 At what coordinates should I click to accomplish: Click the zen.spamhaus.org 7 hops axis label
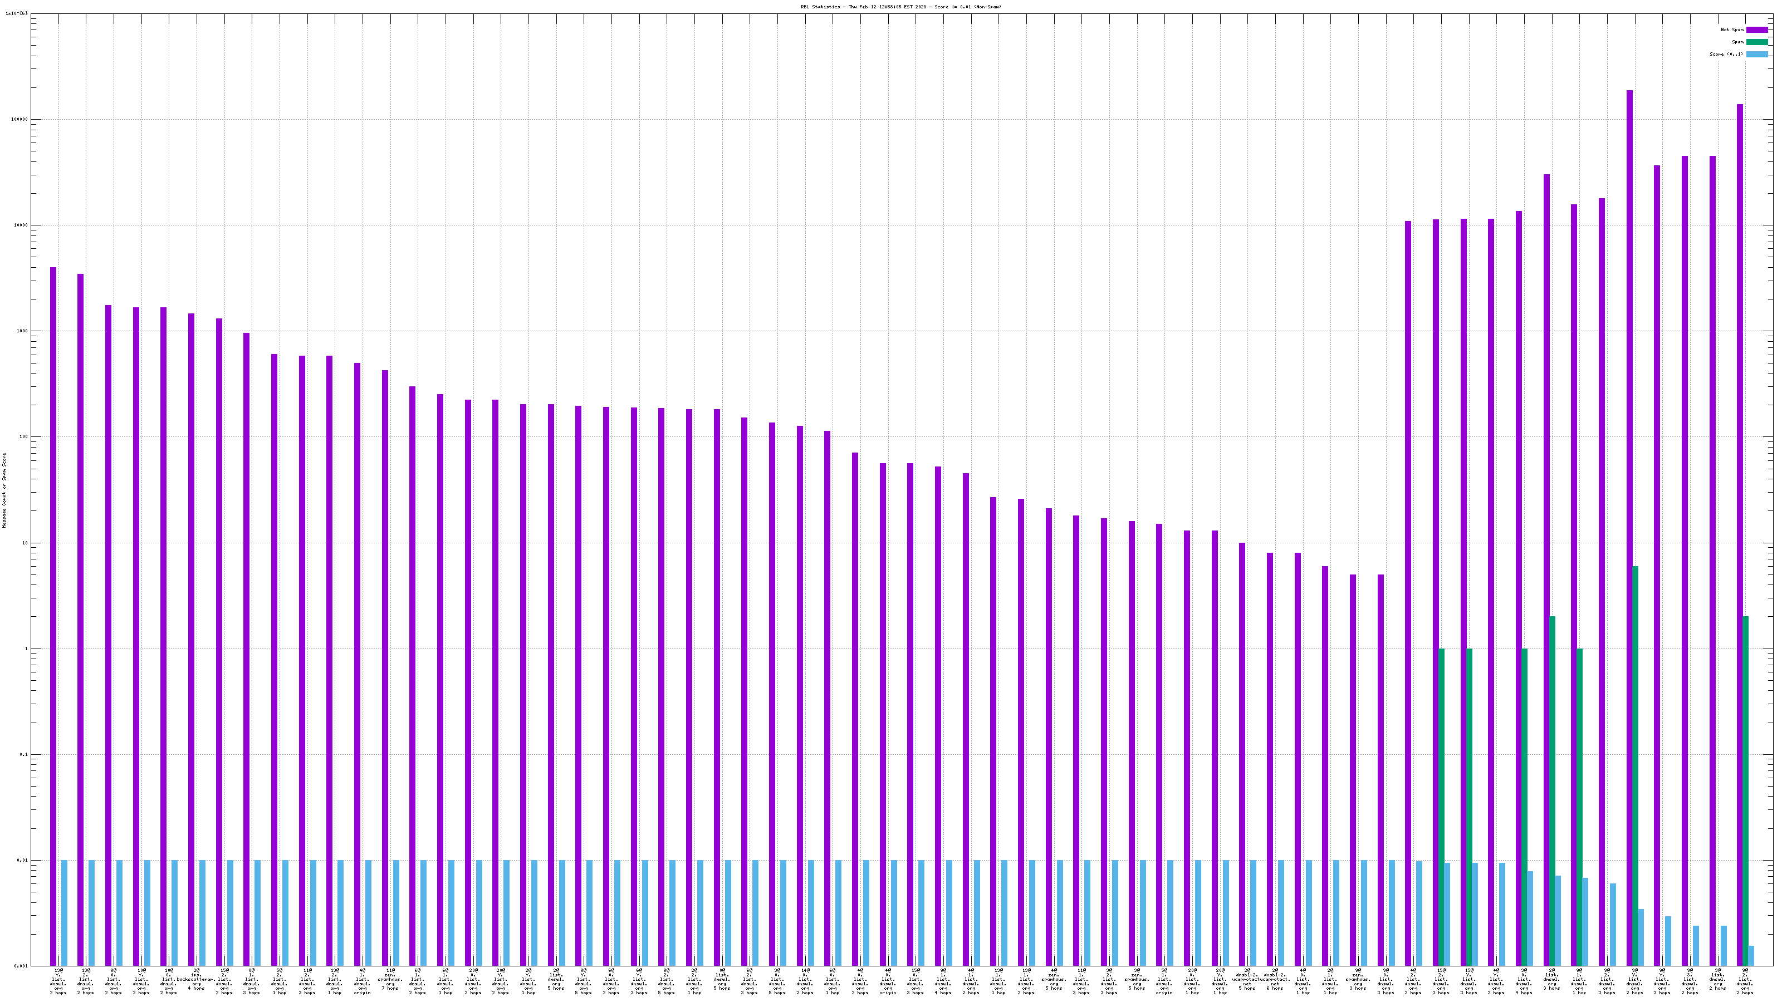pos(390,980)
